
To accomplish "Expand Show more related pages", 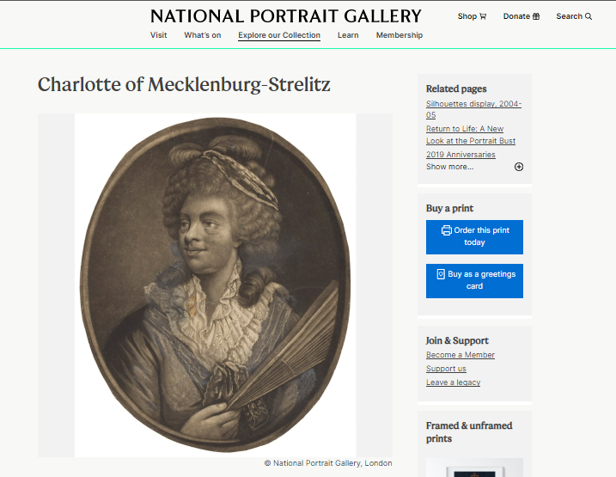I will click(x=450, y=167).
